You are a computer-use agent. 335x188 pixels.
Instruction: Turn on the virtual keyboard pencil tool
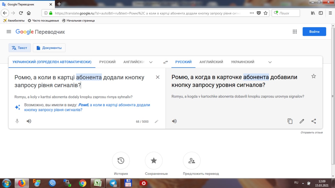click(157, 121)
